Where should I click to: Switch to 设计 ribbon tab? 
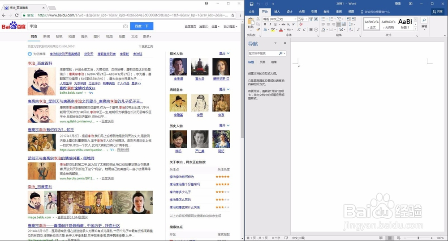pyautogui.click(x=289, y=12)
